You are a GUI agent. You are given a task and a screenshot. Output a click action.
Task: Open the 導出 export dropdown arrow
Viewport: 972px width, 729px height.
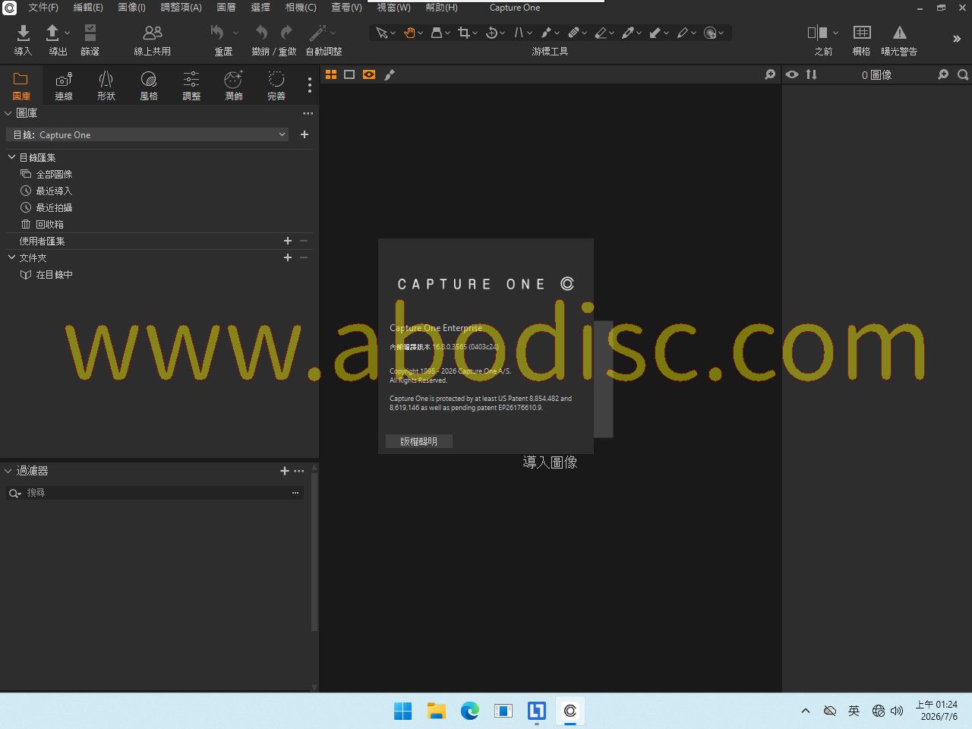tap(67, 33)
